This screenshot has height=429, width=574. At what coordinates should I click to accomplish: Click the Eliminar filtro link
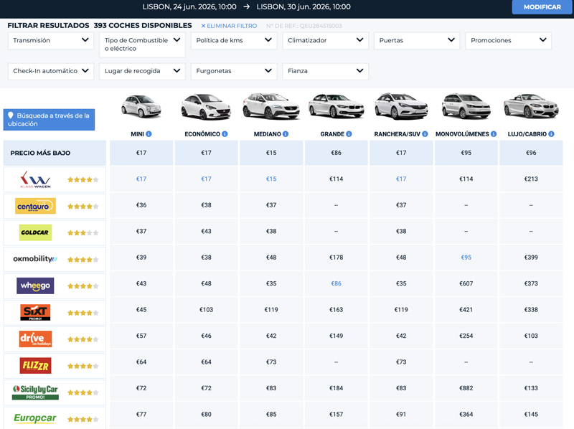coord(229,26)
